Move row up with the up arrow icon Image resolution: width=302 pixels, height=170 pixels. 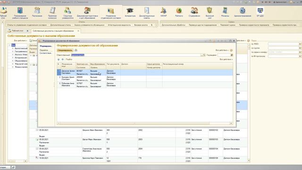[x=59, y=59]
